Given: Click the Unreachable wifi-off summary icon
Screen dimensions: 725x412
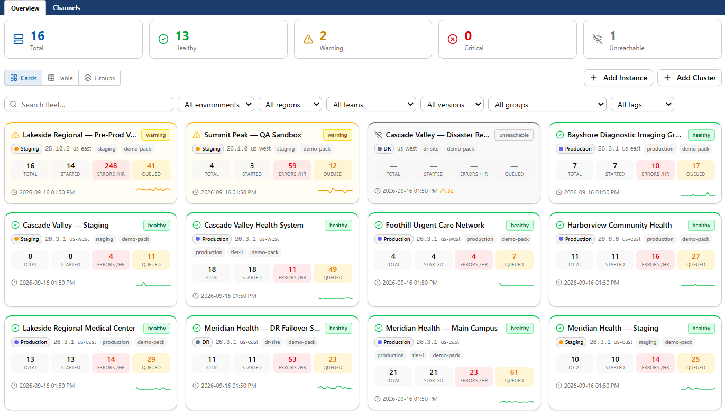Looking at the screenshot, I should pyautogui.click(x=598, y=39).
